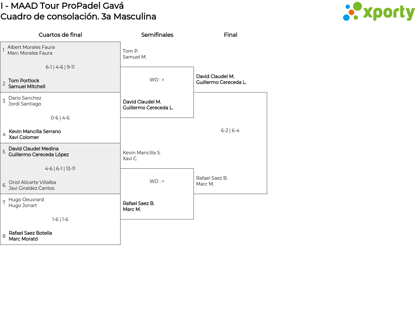This screenshot has height=309, width=417.
Task: Click Oriol Alicarte Villalba / Javi Giraldez
Action: pos(32,185)
